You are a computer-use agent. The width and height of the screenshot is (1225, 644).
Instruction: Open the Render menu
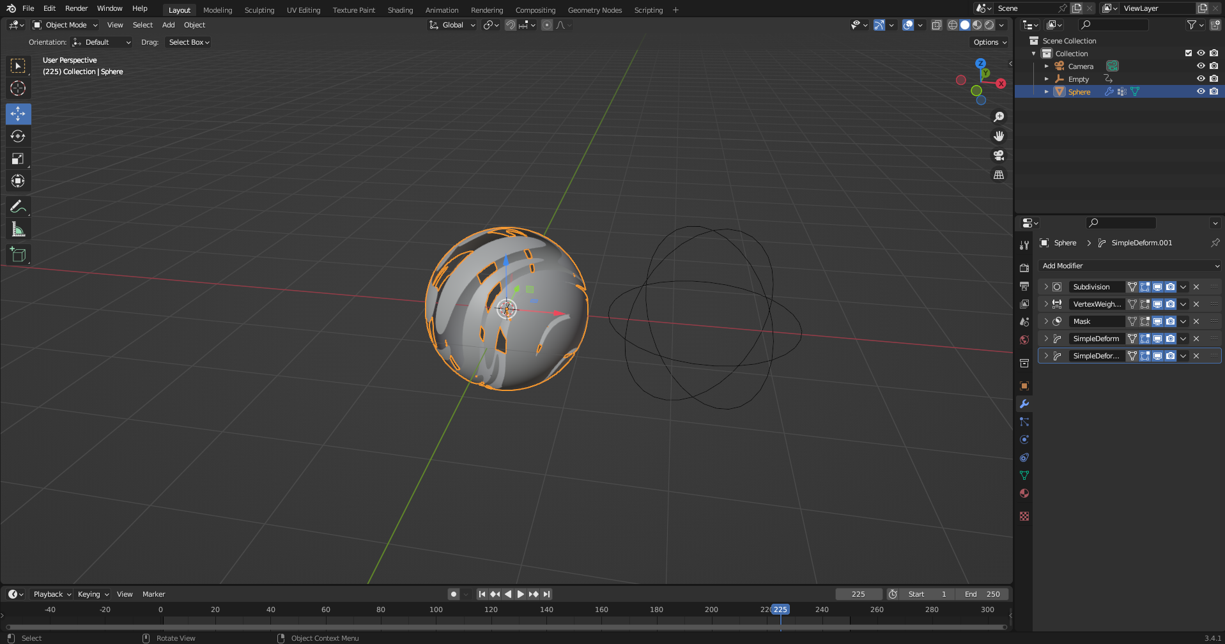[x=77, y=8]
